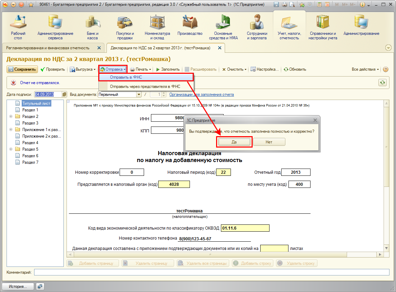Open the Администрирование сервиса section
396x292 pixels.
click(55, 27)
